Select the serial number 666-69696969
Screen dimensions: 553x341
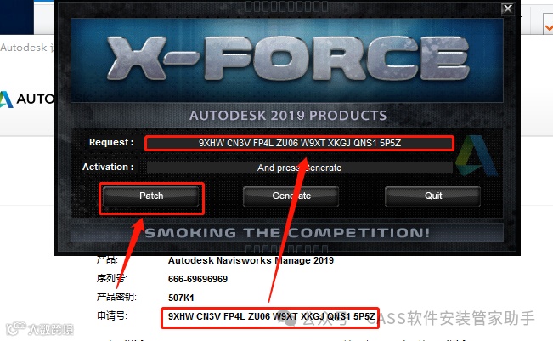198,279
